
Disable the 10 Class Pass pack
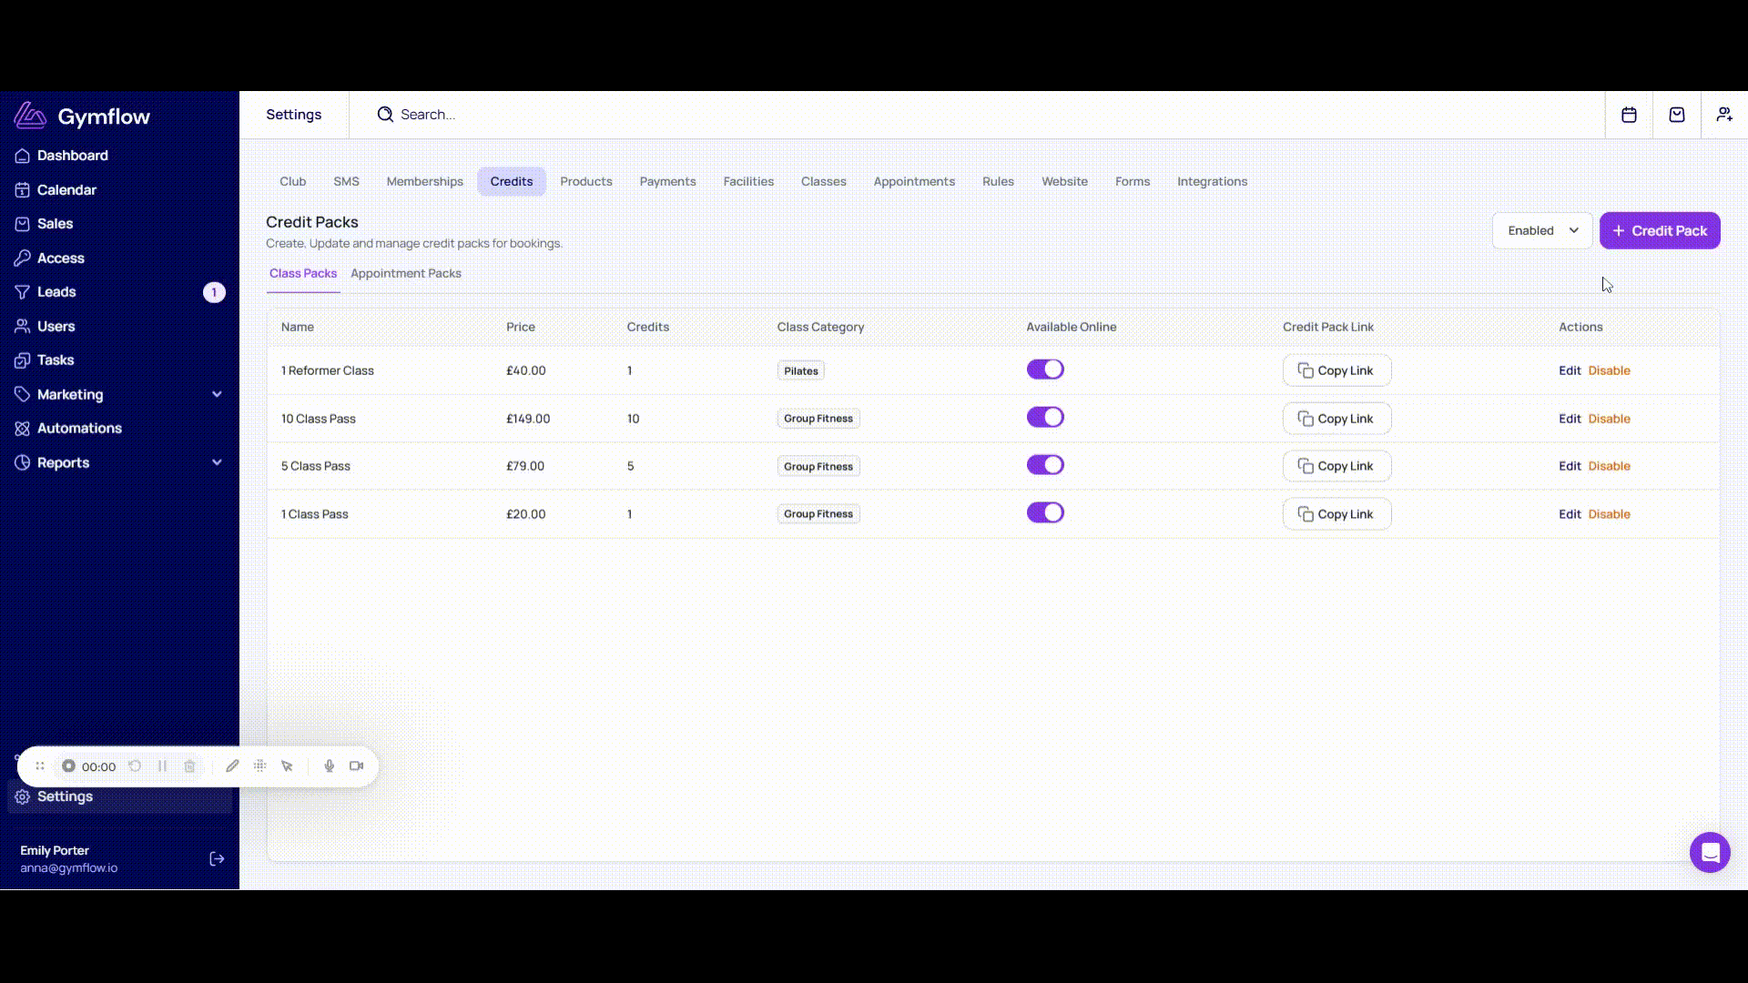click(x=1609, y=419)
